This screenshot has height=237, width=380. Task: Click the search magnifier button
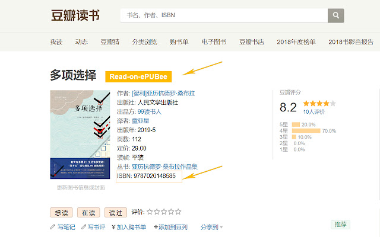coord(335,15)
